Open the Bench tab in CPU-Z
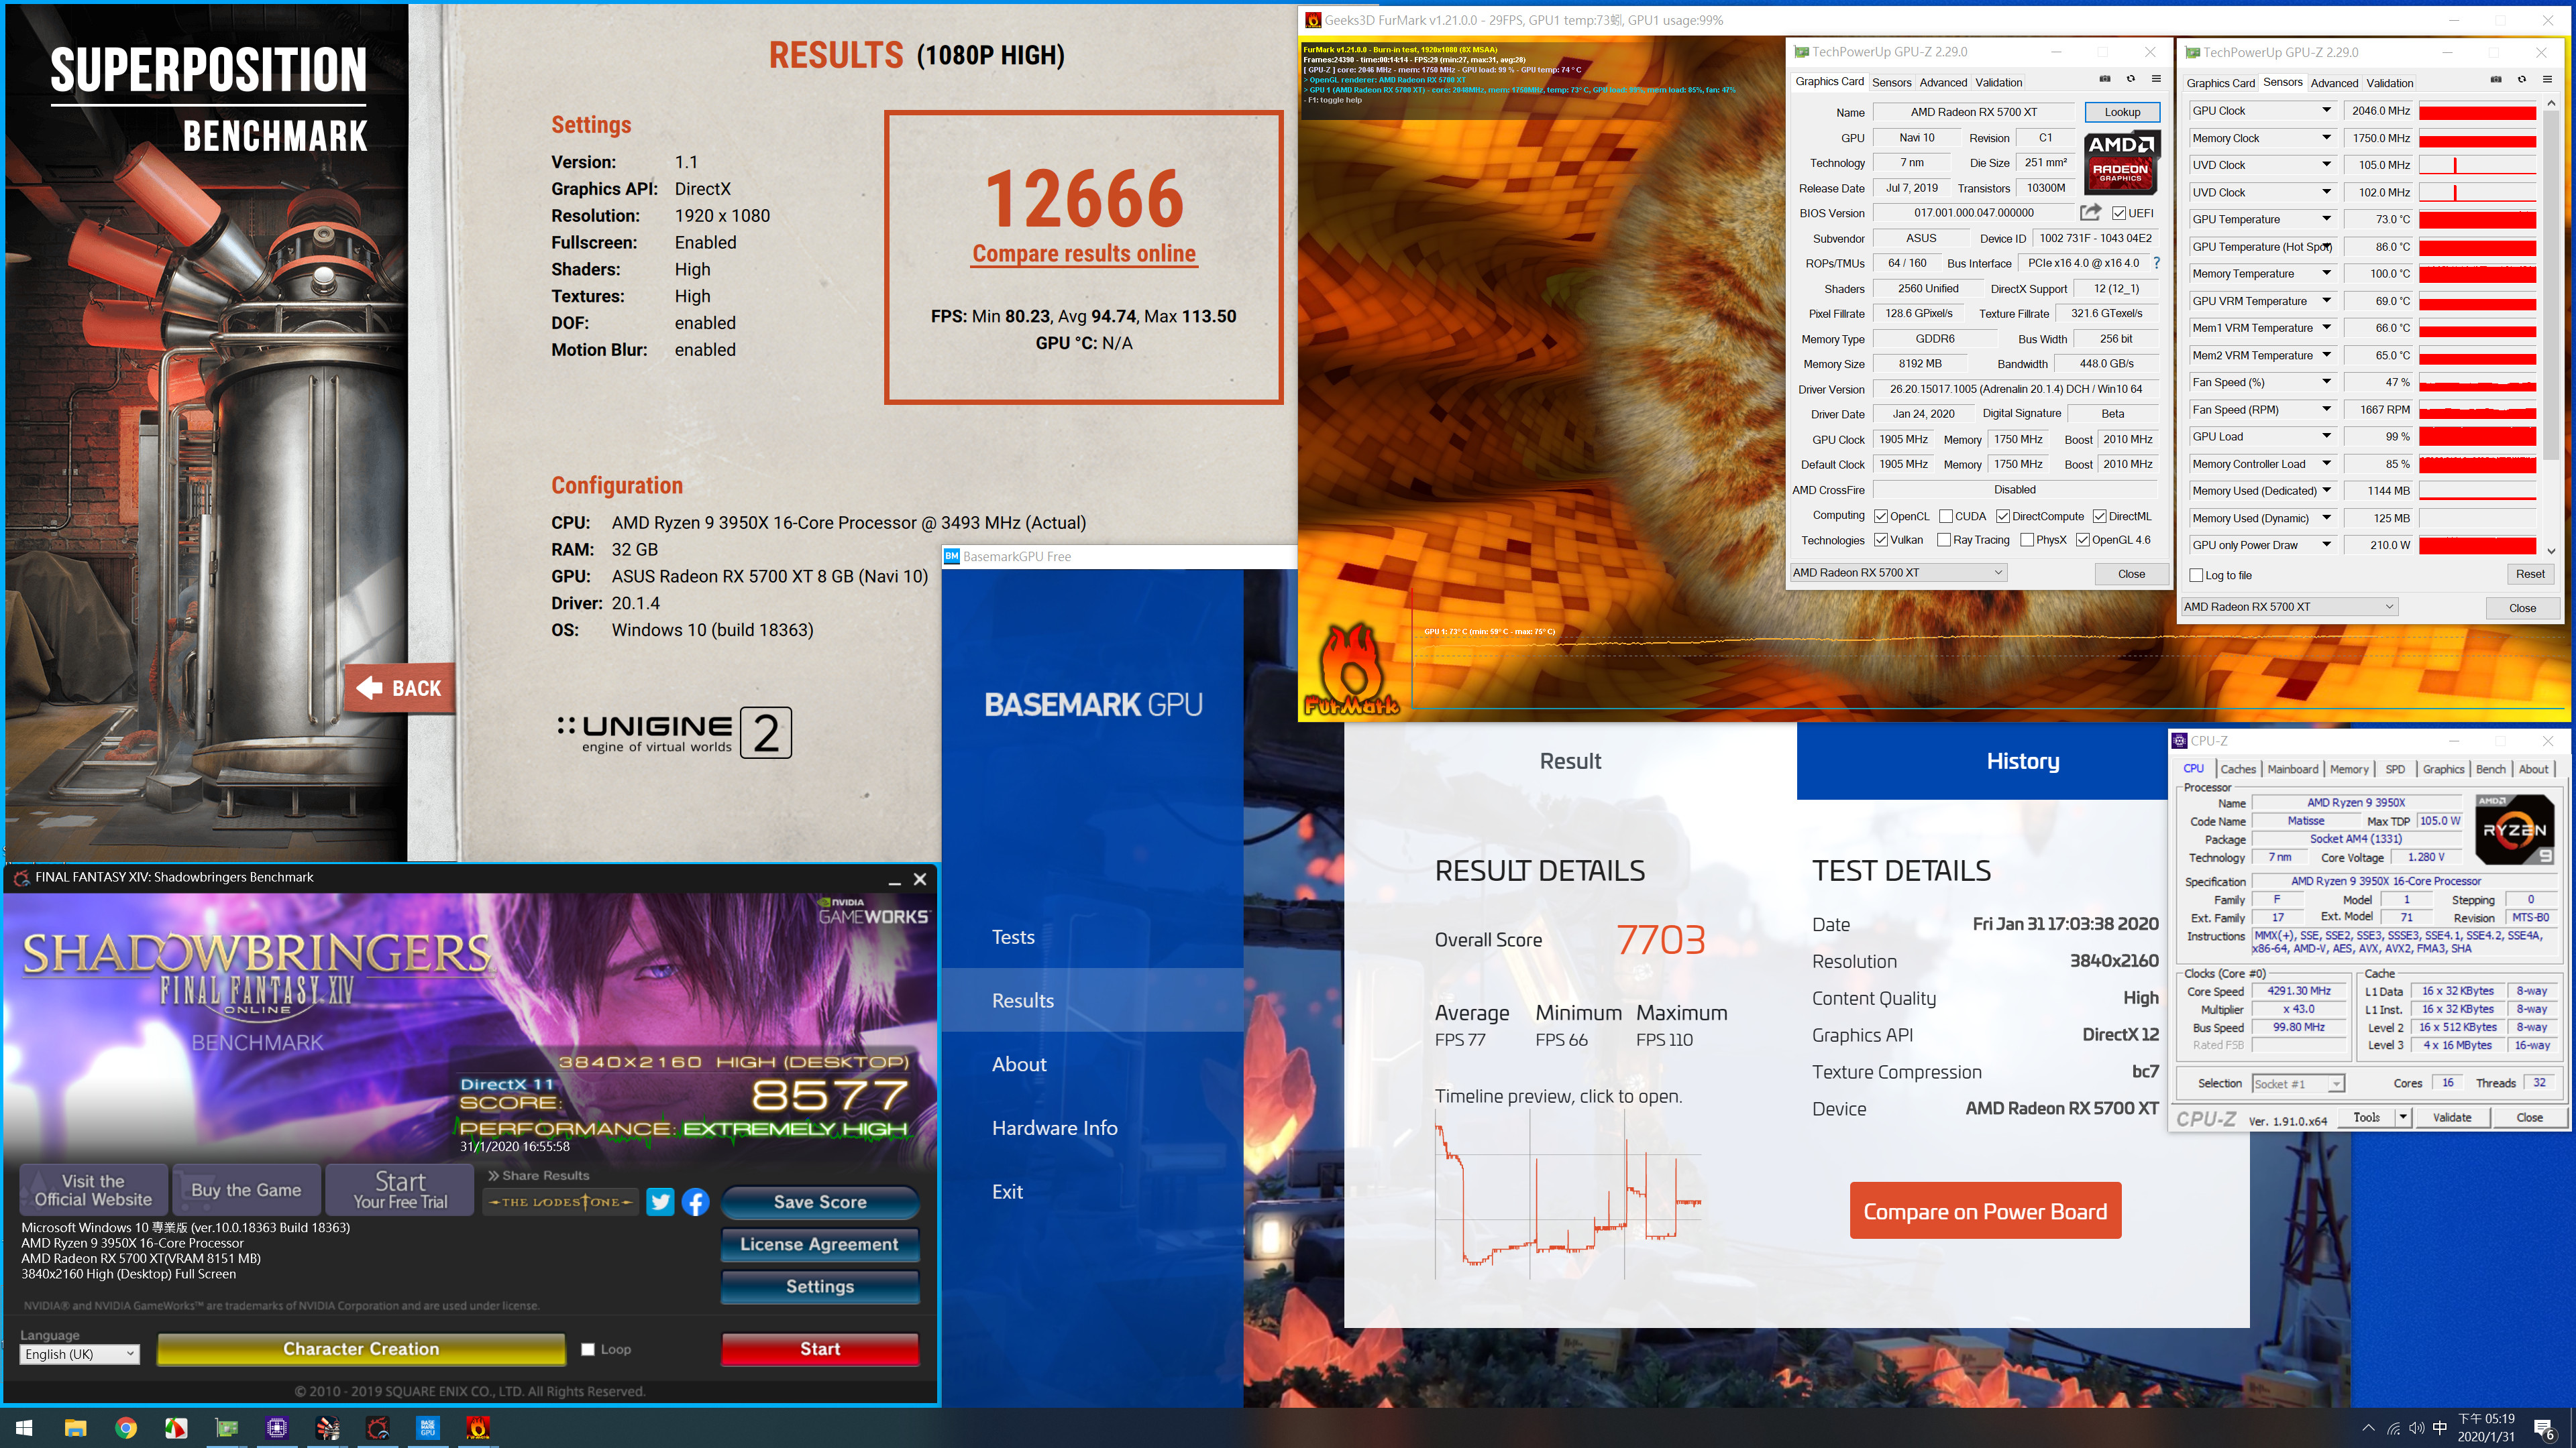Image resolution: width=2576 pixels, height=1448 pixels. [x=2490, y=768]
